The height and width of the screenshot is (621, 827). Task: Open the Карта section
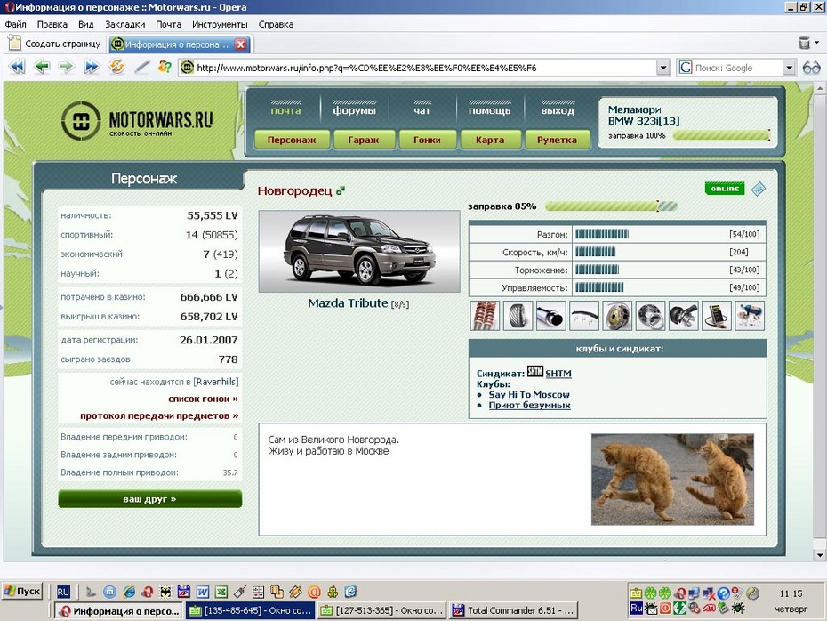(490, 140)
